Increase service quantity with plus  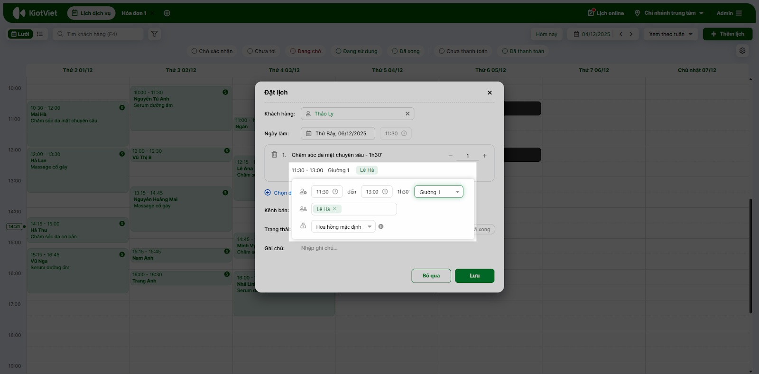coord(484,156)
